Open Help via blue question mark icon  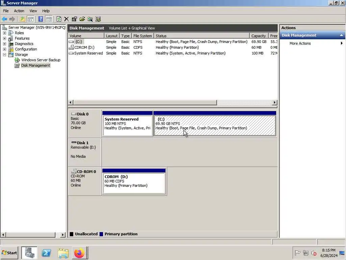click(41, 19)
